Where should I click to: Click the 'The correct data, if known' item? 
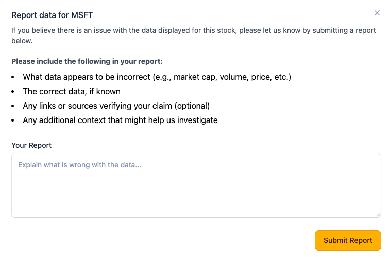point(72,92)
